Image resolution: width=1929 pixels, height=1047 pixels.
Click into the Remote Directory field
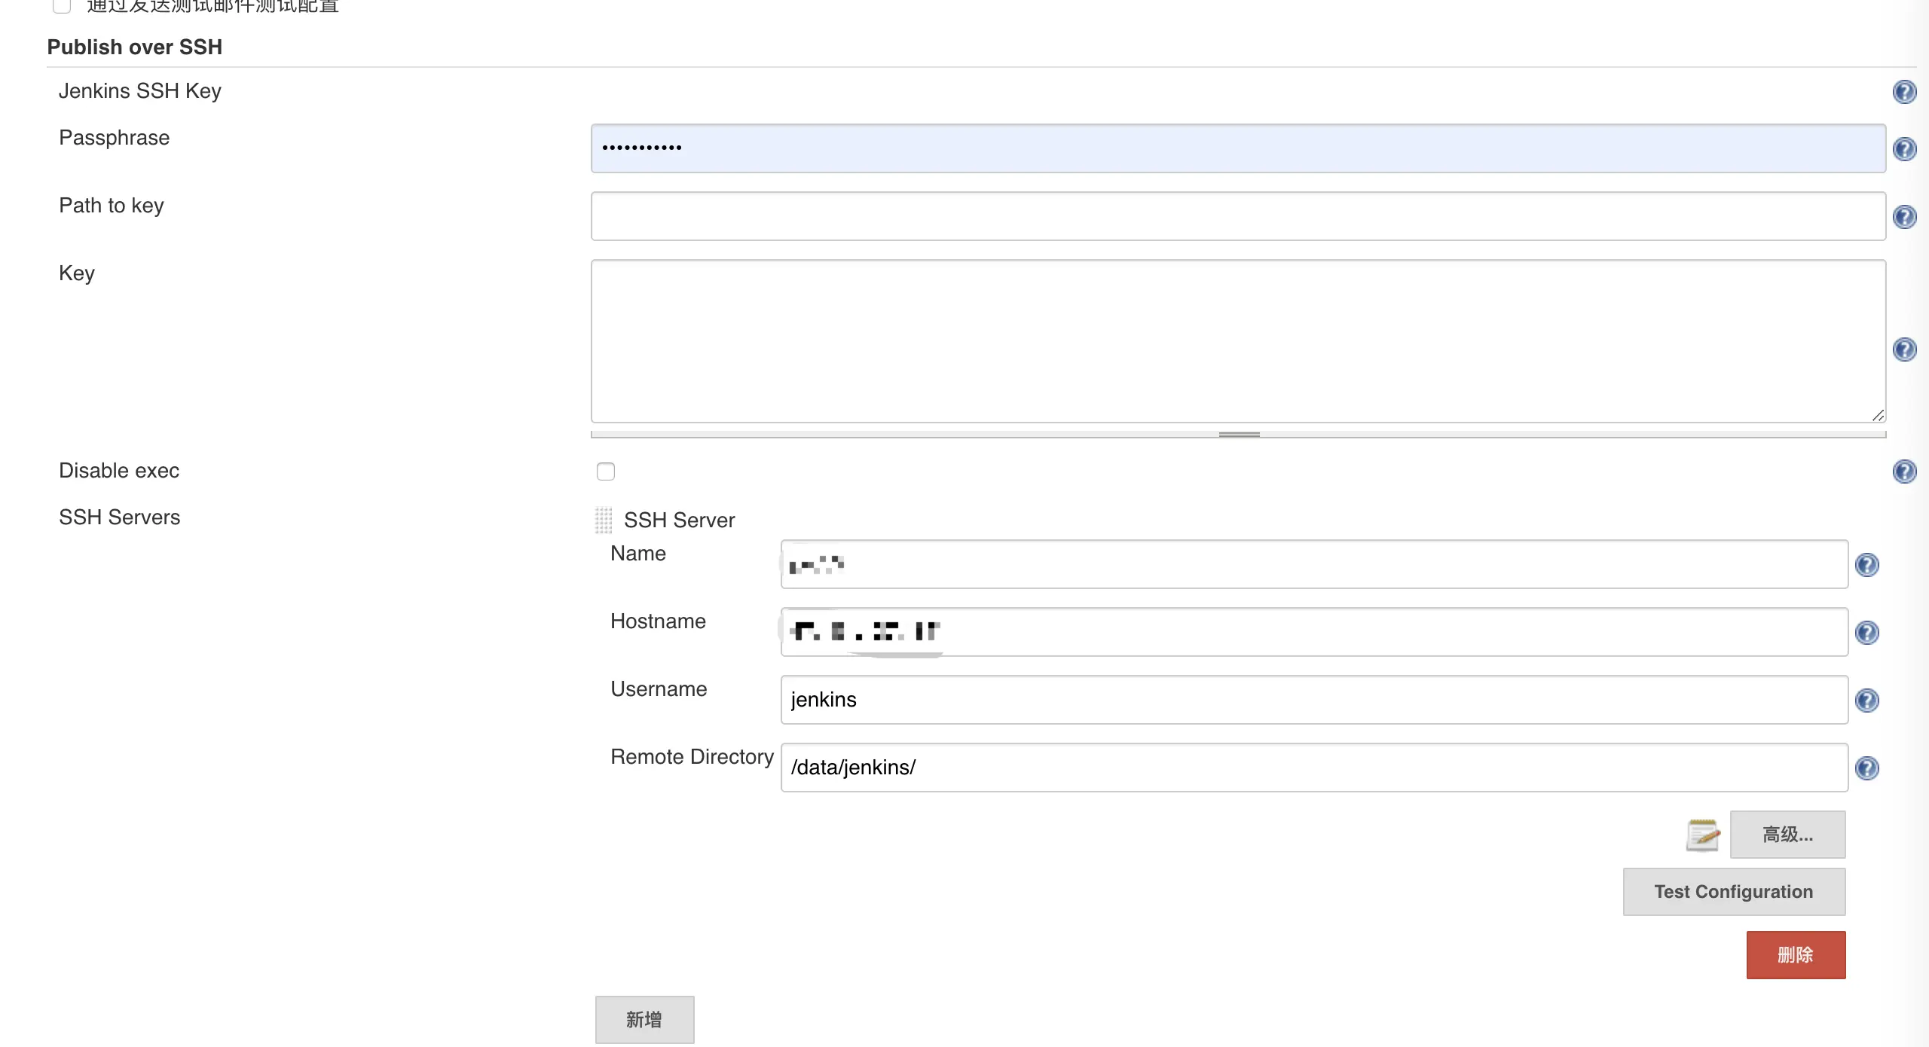tap(1313, 768)
